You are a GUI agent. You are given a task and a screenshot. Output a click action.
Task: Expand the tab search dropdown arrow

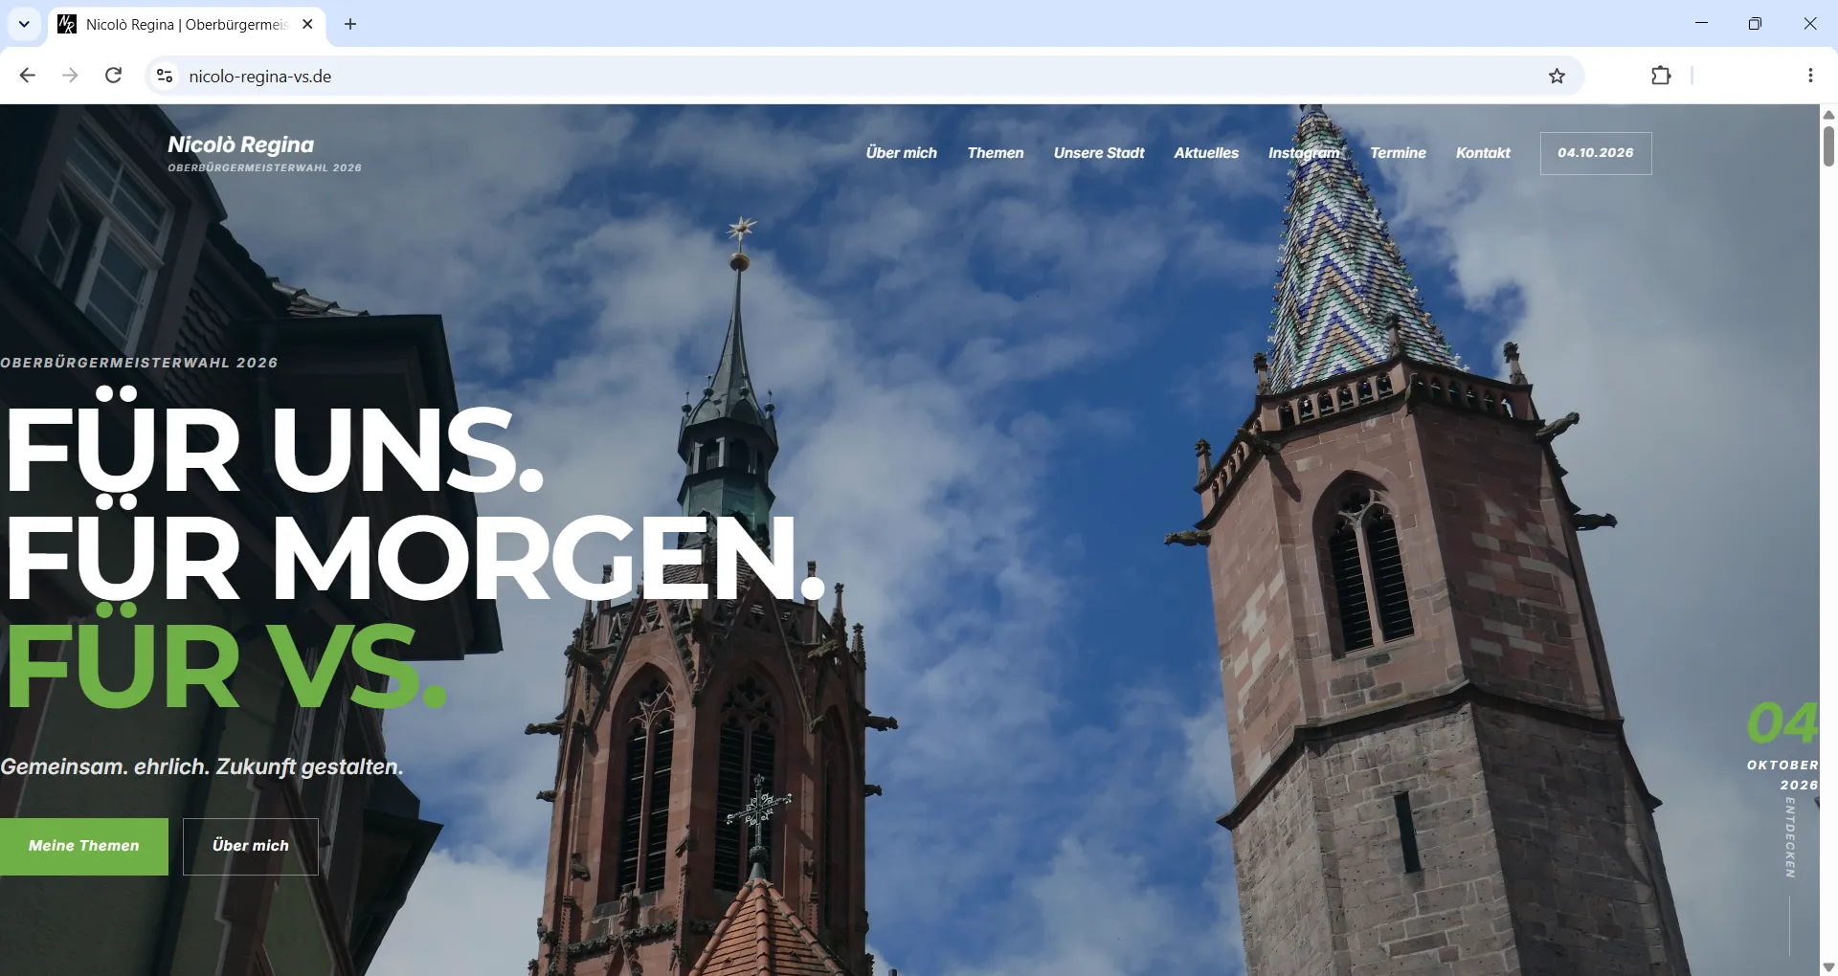tap(24, 24)
